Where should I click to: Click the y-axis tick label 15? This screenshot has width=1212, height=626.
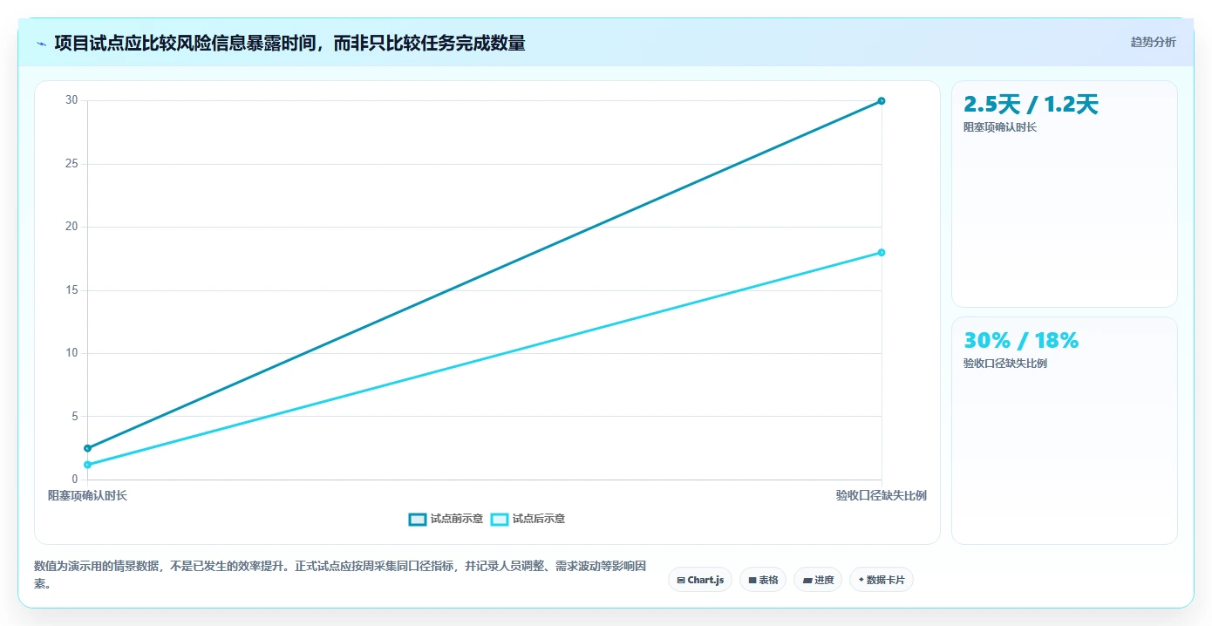point(71,290)
